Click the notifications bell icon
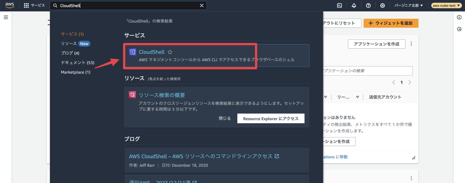 pos(354,5)
